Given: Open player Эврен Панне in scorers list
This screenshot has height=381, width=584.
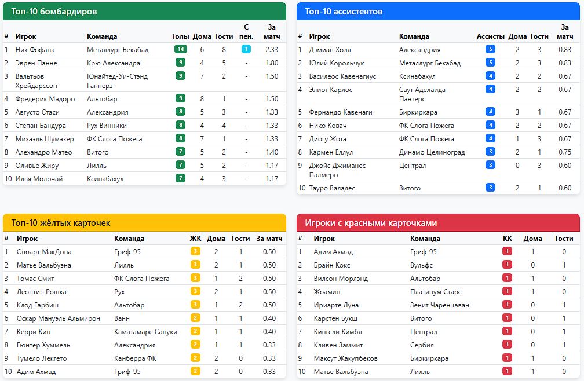Looking at the screenshot, I should coord(37,63).
